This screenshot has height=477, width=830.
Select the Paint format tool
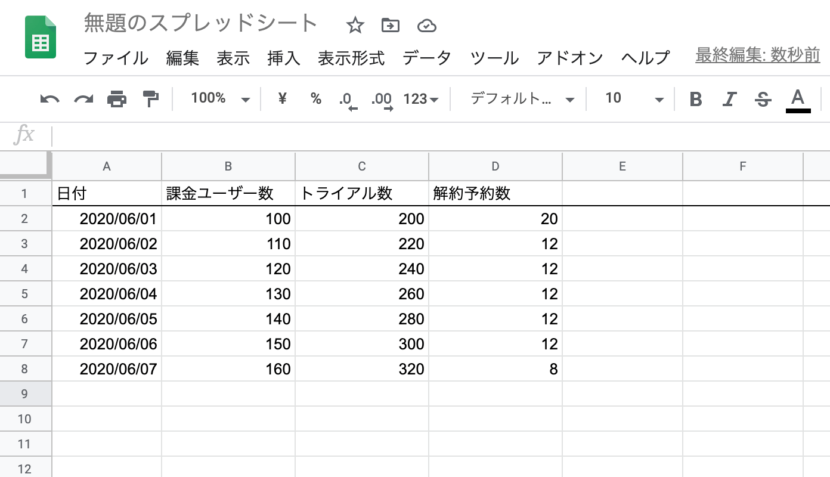[150, 99]
